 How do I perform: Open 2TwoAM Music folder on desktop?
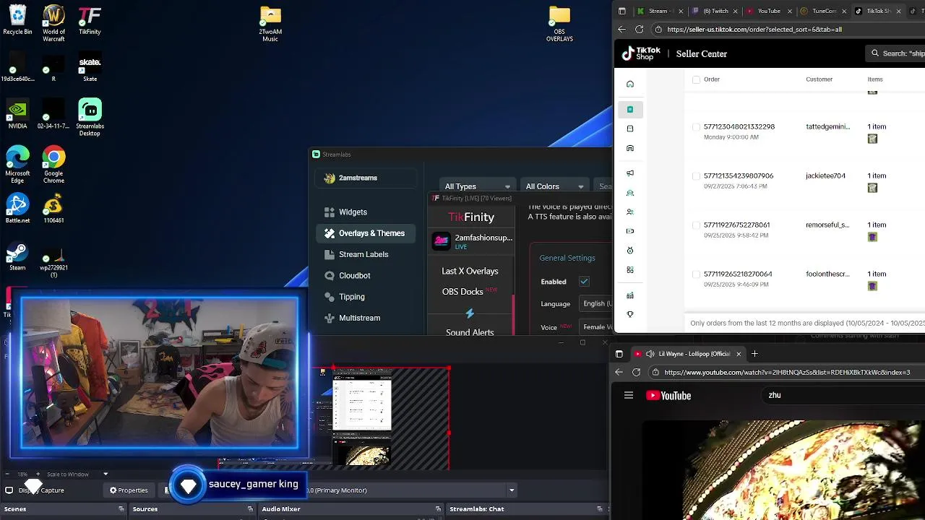[270, 24]
